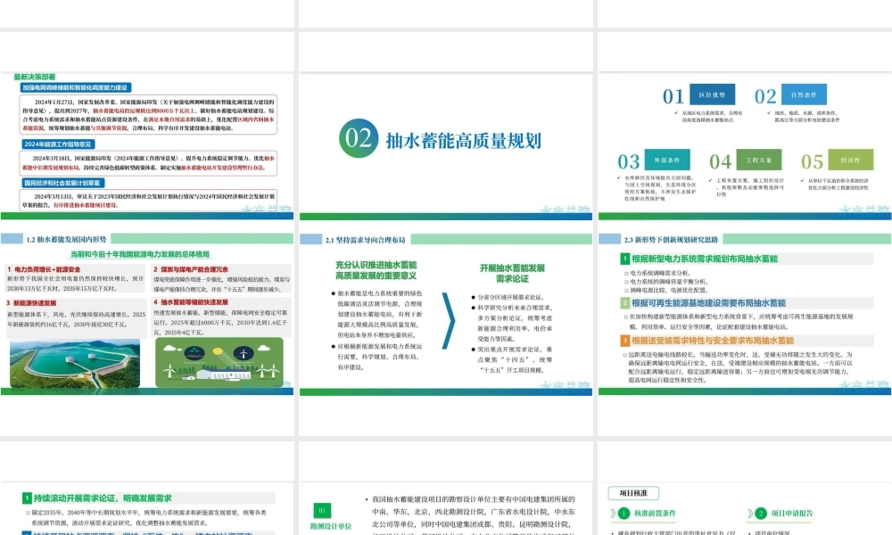Click the large number 01
The height and width of the screenshot is (535, 892).
673,96
